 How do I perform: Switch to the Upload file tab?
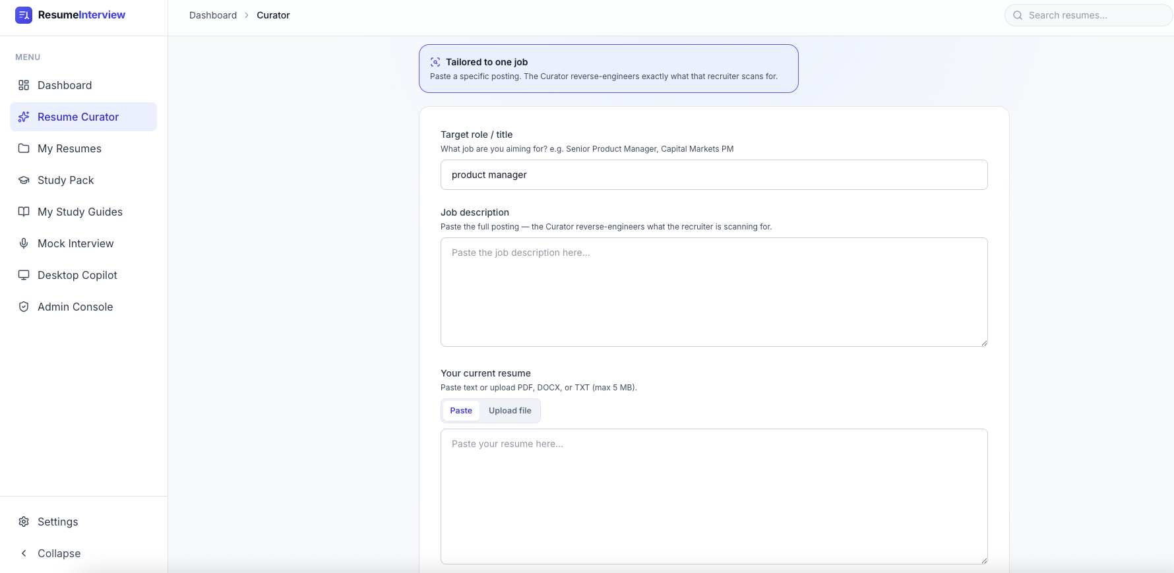coord(510,411)
